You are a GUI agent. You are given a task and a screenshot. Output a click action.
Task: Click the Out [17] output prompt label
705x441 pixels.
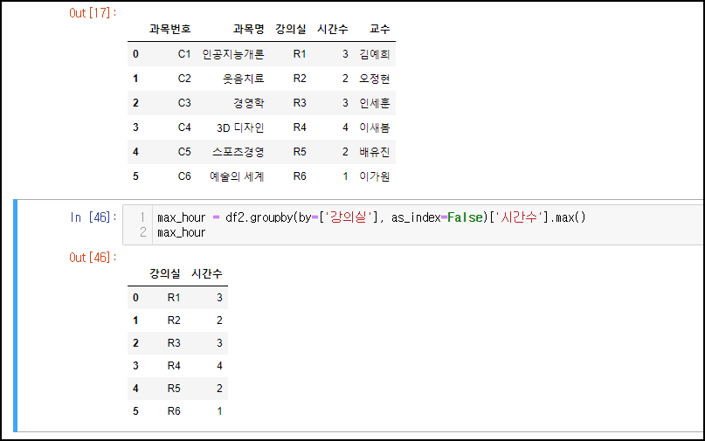coord(93,13)
